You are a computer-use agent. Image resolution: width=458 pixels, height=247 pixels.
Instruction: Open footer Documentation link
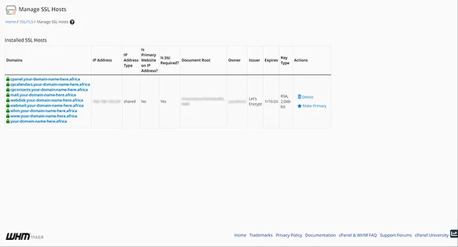(321, 235)
